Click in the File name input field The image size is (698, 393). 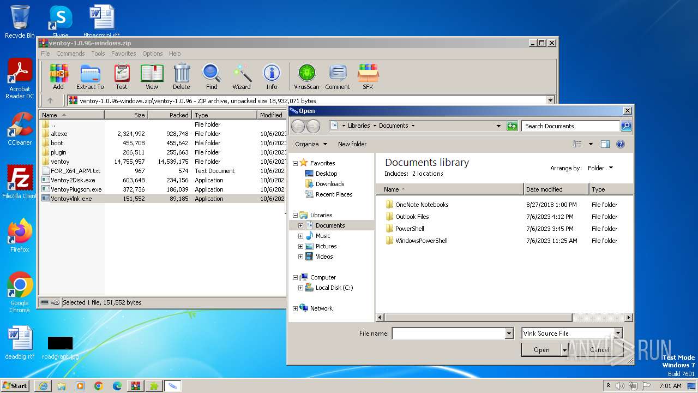point(448,334)
